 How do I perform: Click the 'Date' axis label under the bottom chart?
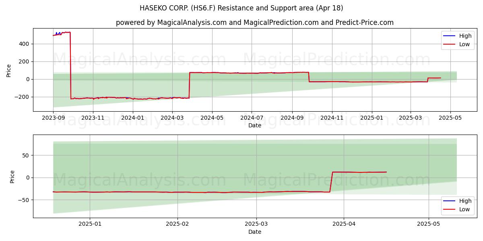(255, 232)
